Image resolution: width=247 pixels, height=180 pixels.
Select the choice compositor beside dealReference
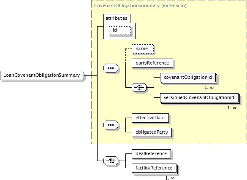click(111, 161)
